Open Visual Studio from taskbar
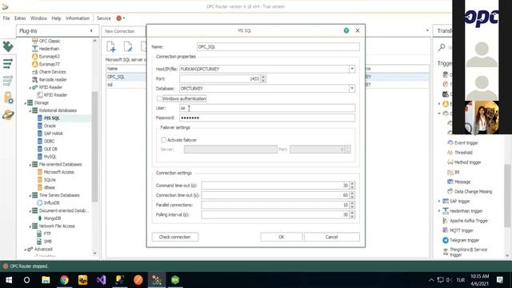Image resolution: width=512 pixels, height=288 pixels. coord(102,280)
